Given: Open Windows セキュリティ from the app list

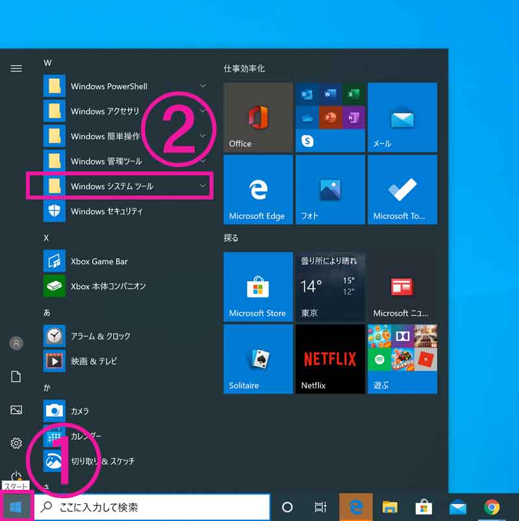Looking at the screenshot, I should point(106,211).
